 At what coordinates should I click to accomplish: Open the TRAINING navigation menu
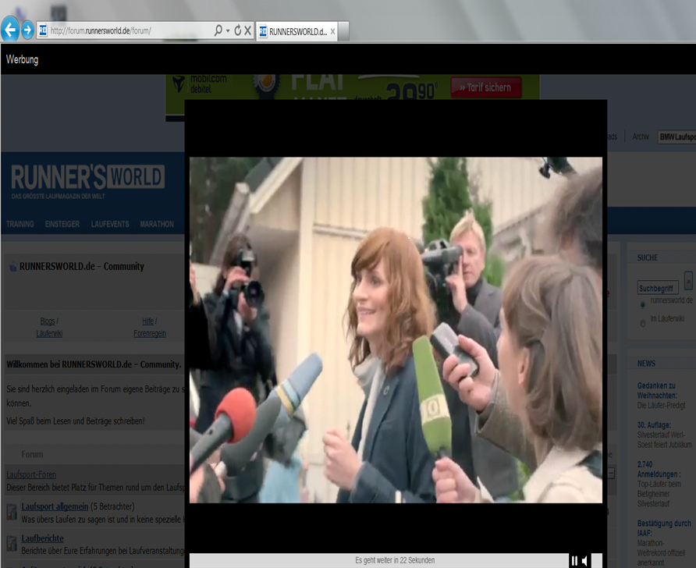pos(20,224)
